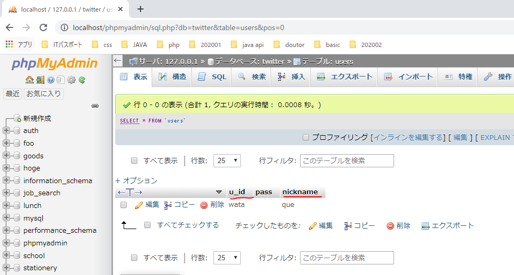
Task: Open the 202002 bookmark folder
Action: (x=366, y=44)
